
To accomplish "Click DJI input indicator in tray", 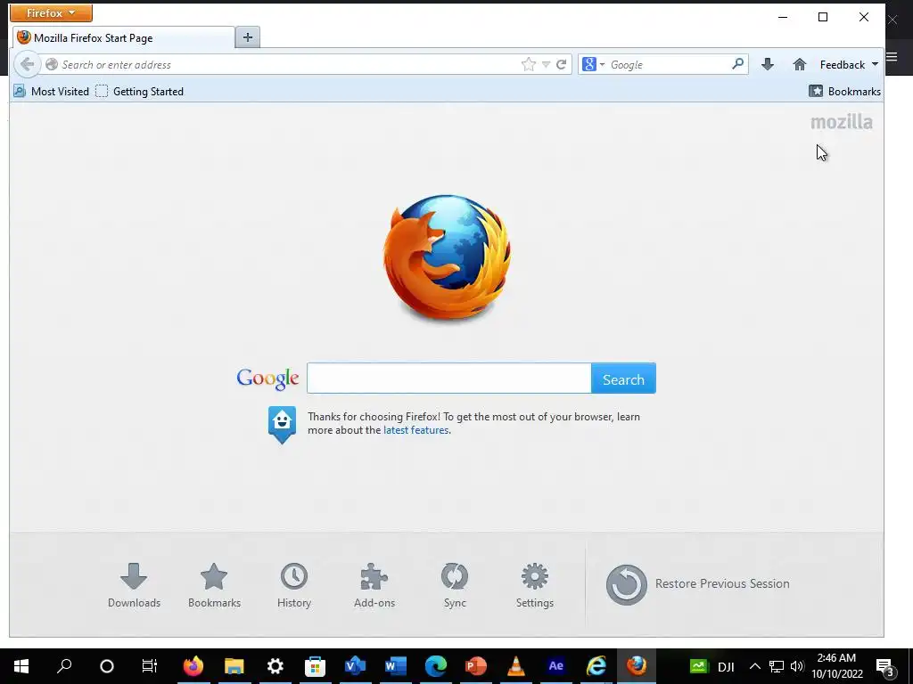I will tap(726, 667).
